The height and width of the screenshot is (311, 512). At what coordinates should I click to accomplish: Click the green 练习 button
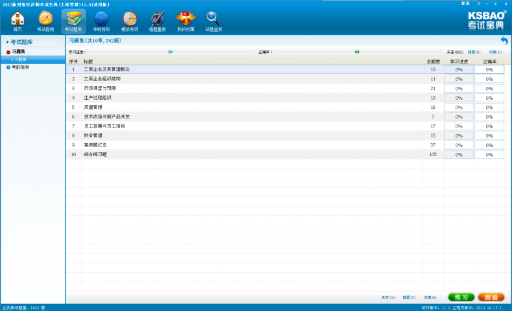point(461,297)
